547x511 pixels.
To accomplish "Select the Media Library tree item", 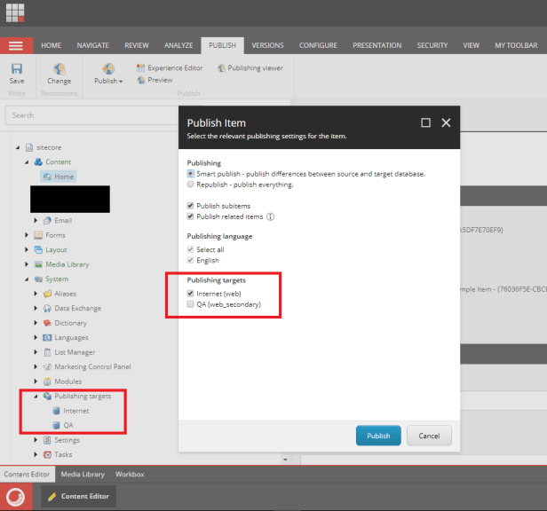I will [67, 264].
